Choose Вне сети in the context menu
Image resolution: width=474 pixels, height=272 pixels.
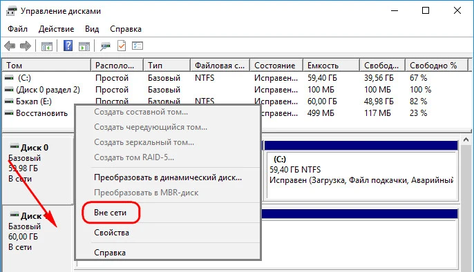coord(110,213)
